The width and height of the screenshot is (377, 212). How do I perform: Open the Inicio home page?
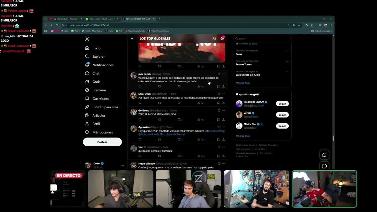click(93, 48)
